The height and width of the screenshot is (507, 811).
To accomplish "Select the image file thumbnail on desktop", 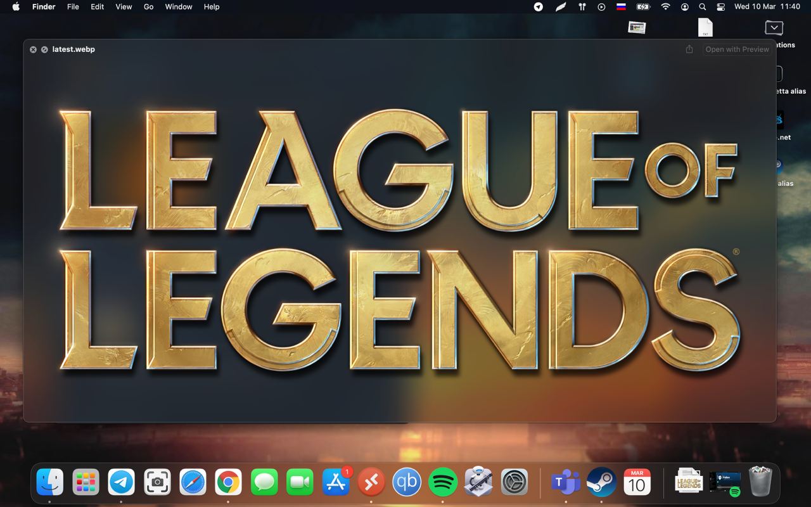I will tap(637, 27).
